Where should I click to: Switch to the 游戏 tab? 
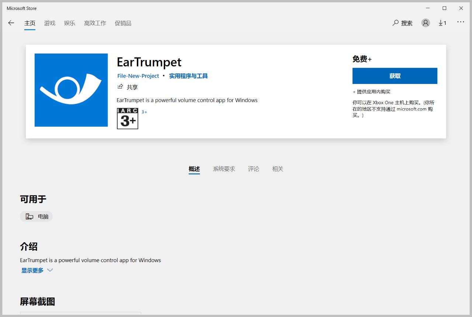point(50,23)
